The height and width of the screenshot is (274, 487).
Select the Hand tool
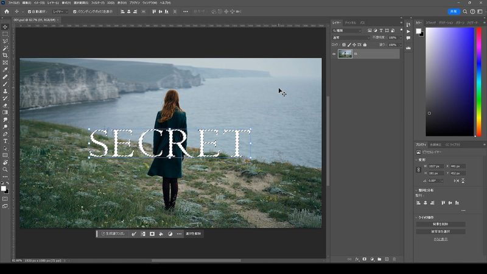(5, 163)
